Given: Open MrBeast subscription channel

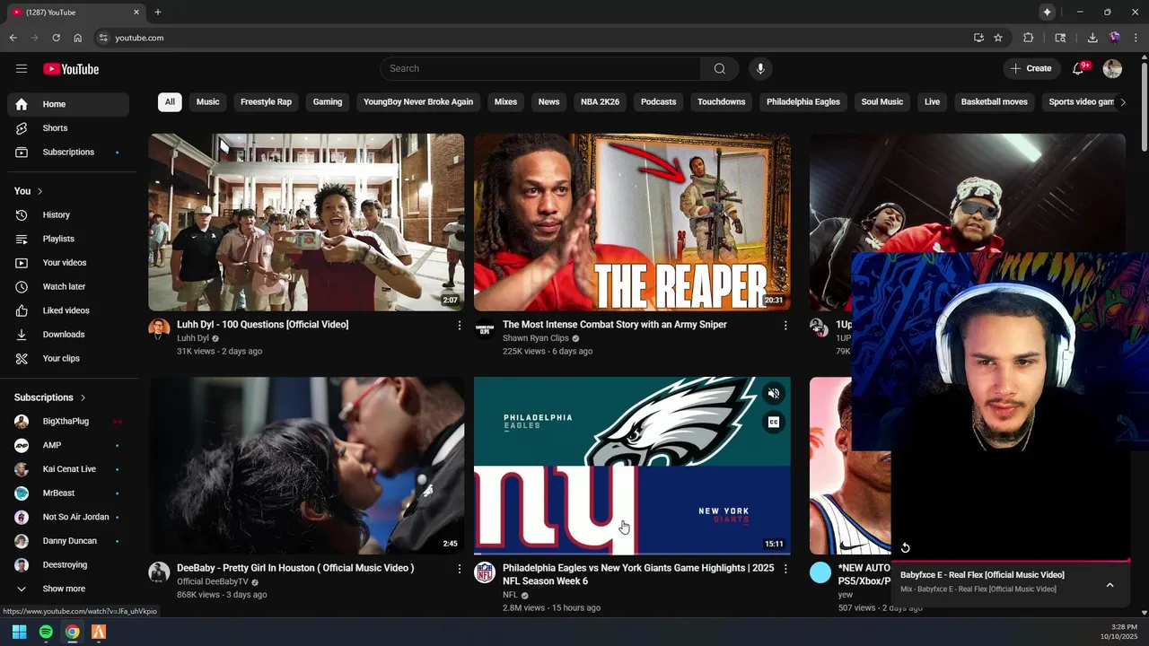Looking at the screenshot, I should (68, 493).
